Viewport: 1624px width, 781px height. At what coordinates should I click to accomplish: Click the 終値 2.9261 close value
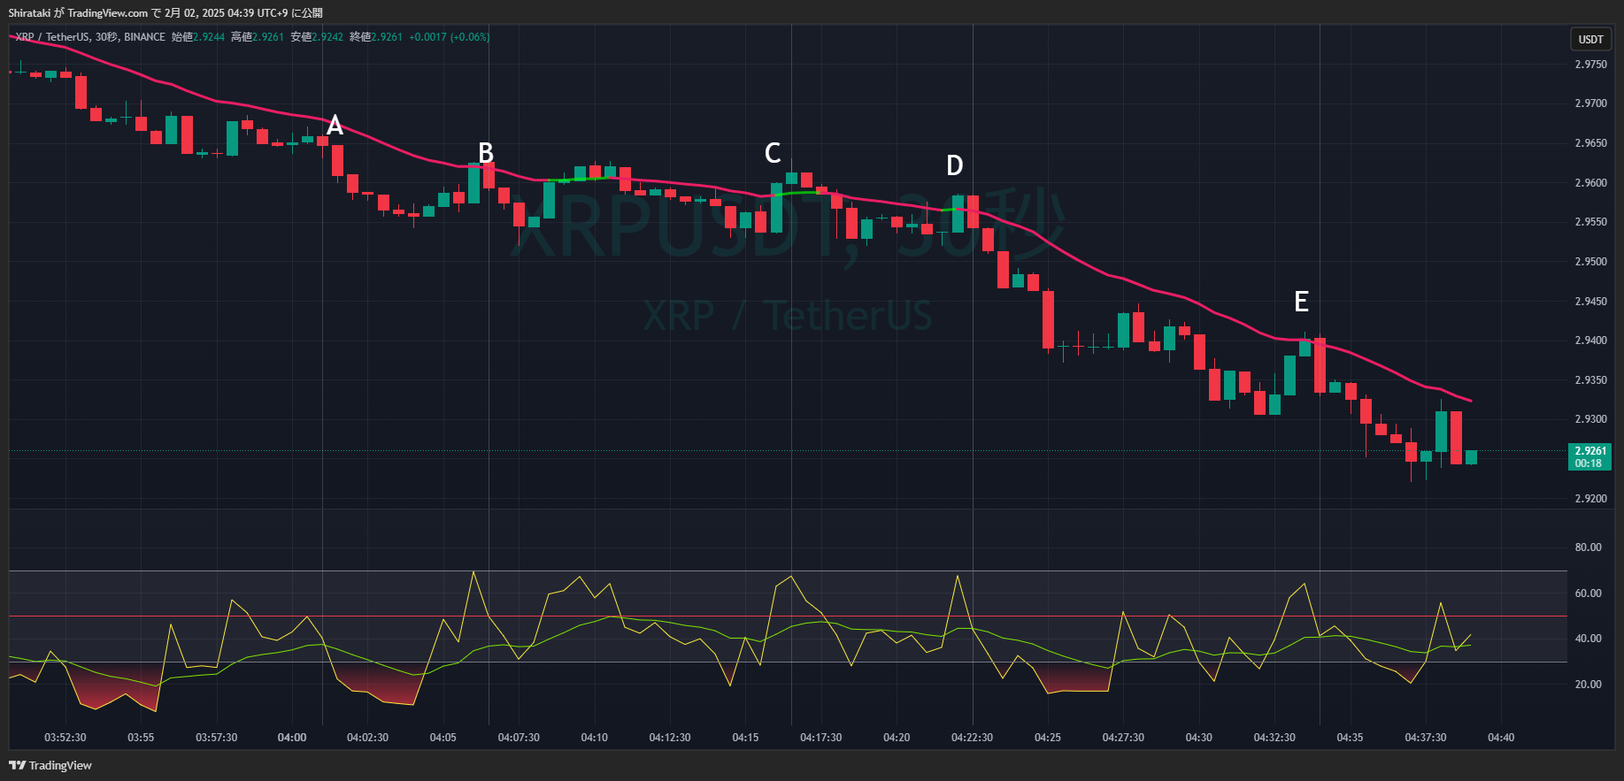click(x=376, y=37)
